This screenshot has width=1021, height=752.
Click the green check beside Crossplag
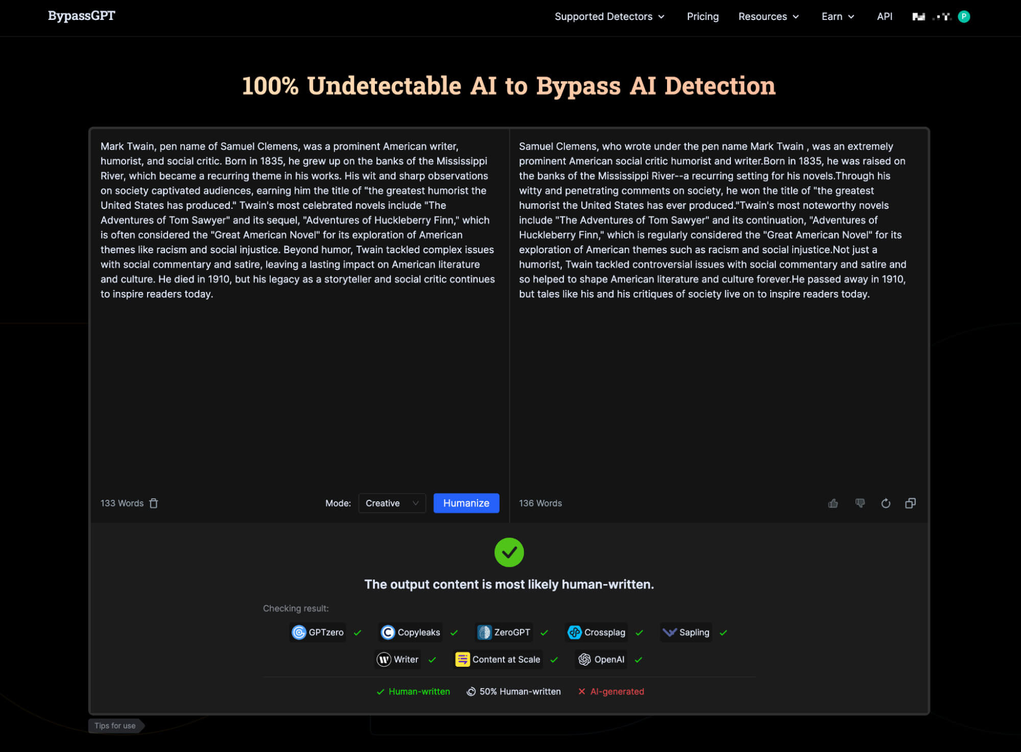point(639,633)
